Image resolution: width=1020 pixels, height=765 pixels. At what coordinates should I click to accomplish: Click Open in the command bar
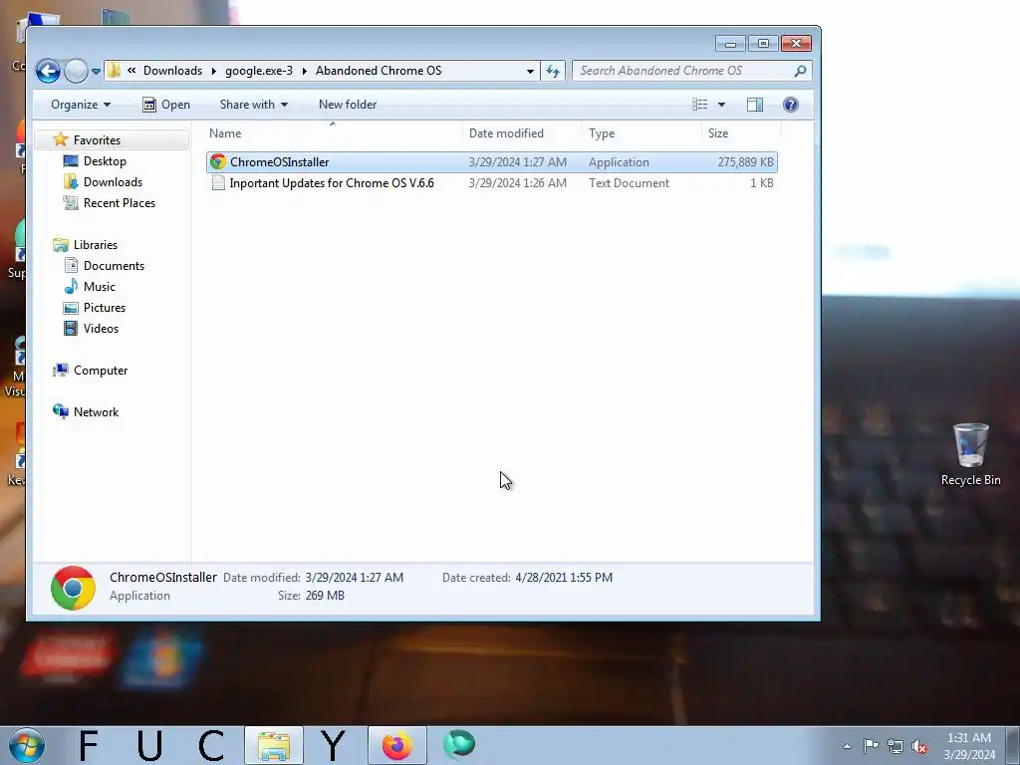pyautogui.click(x=166, y=104)
